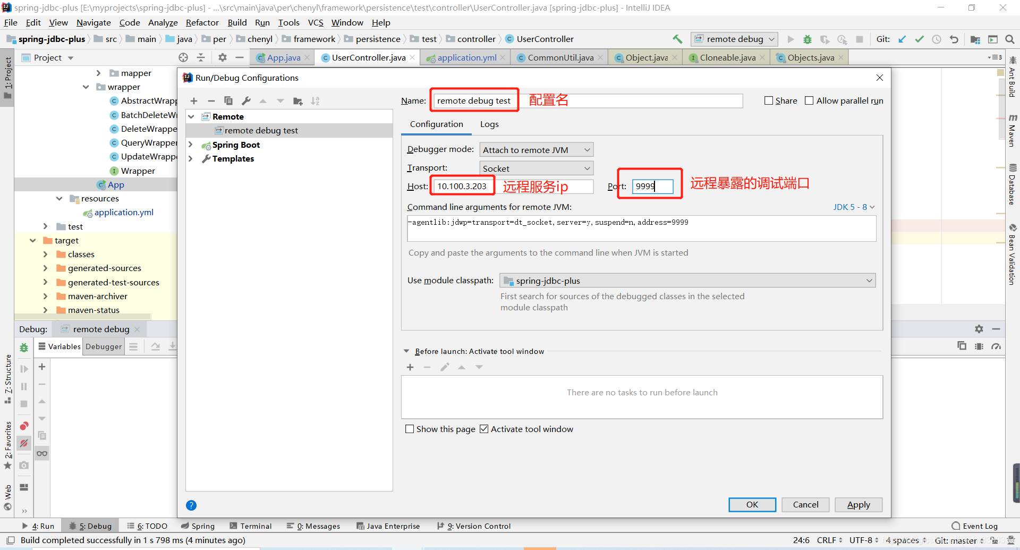Viewport: 1020px width, 550px height.
Task: Open Event Log tool window
Action: (975, 526)
